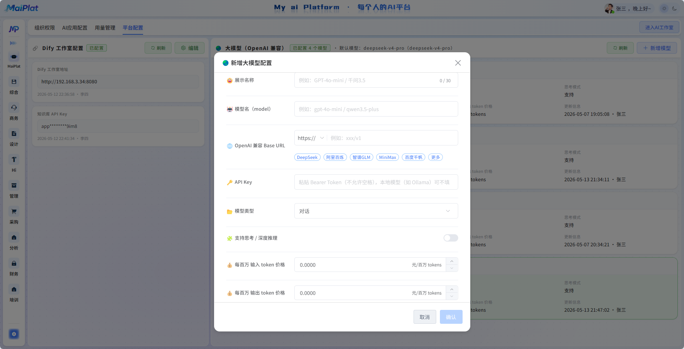Click the settings gear at sidebar bottom

pyautogui.click(x=14, y=334)
